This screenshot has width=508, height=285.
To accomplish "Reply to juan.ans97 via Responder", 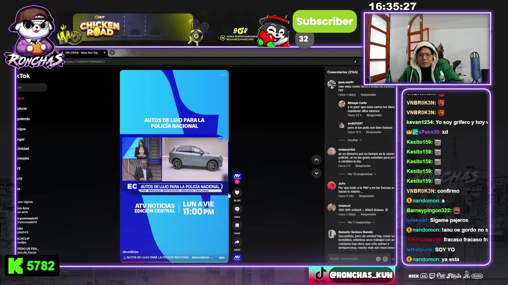I will pos(368,95).
